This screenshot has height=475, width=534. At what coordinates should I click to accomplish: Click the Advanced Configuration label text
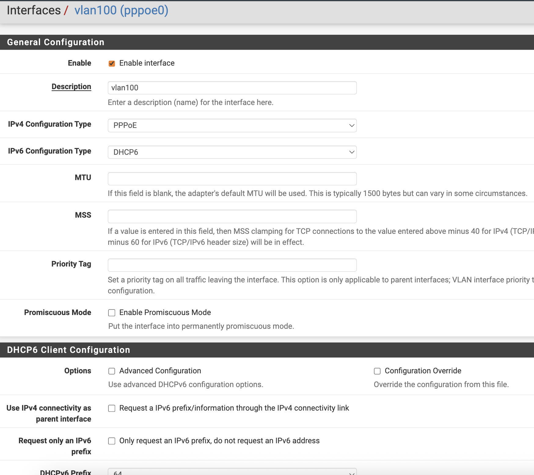(160, 371)
